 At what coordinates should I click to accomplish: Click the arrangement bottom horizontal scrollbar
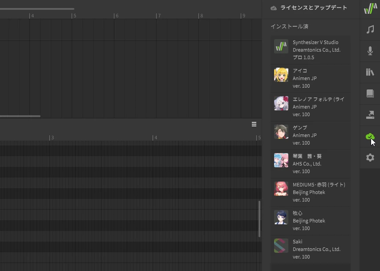(20, 116)
